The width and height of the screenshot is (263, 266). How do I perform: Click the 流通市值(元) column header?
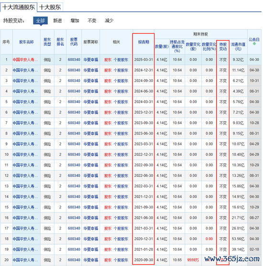[x=238, y=47]
